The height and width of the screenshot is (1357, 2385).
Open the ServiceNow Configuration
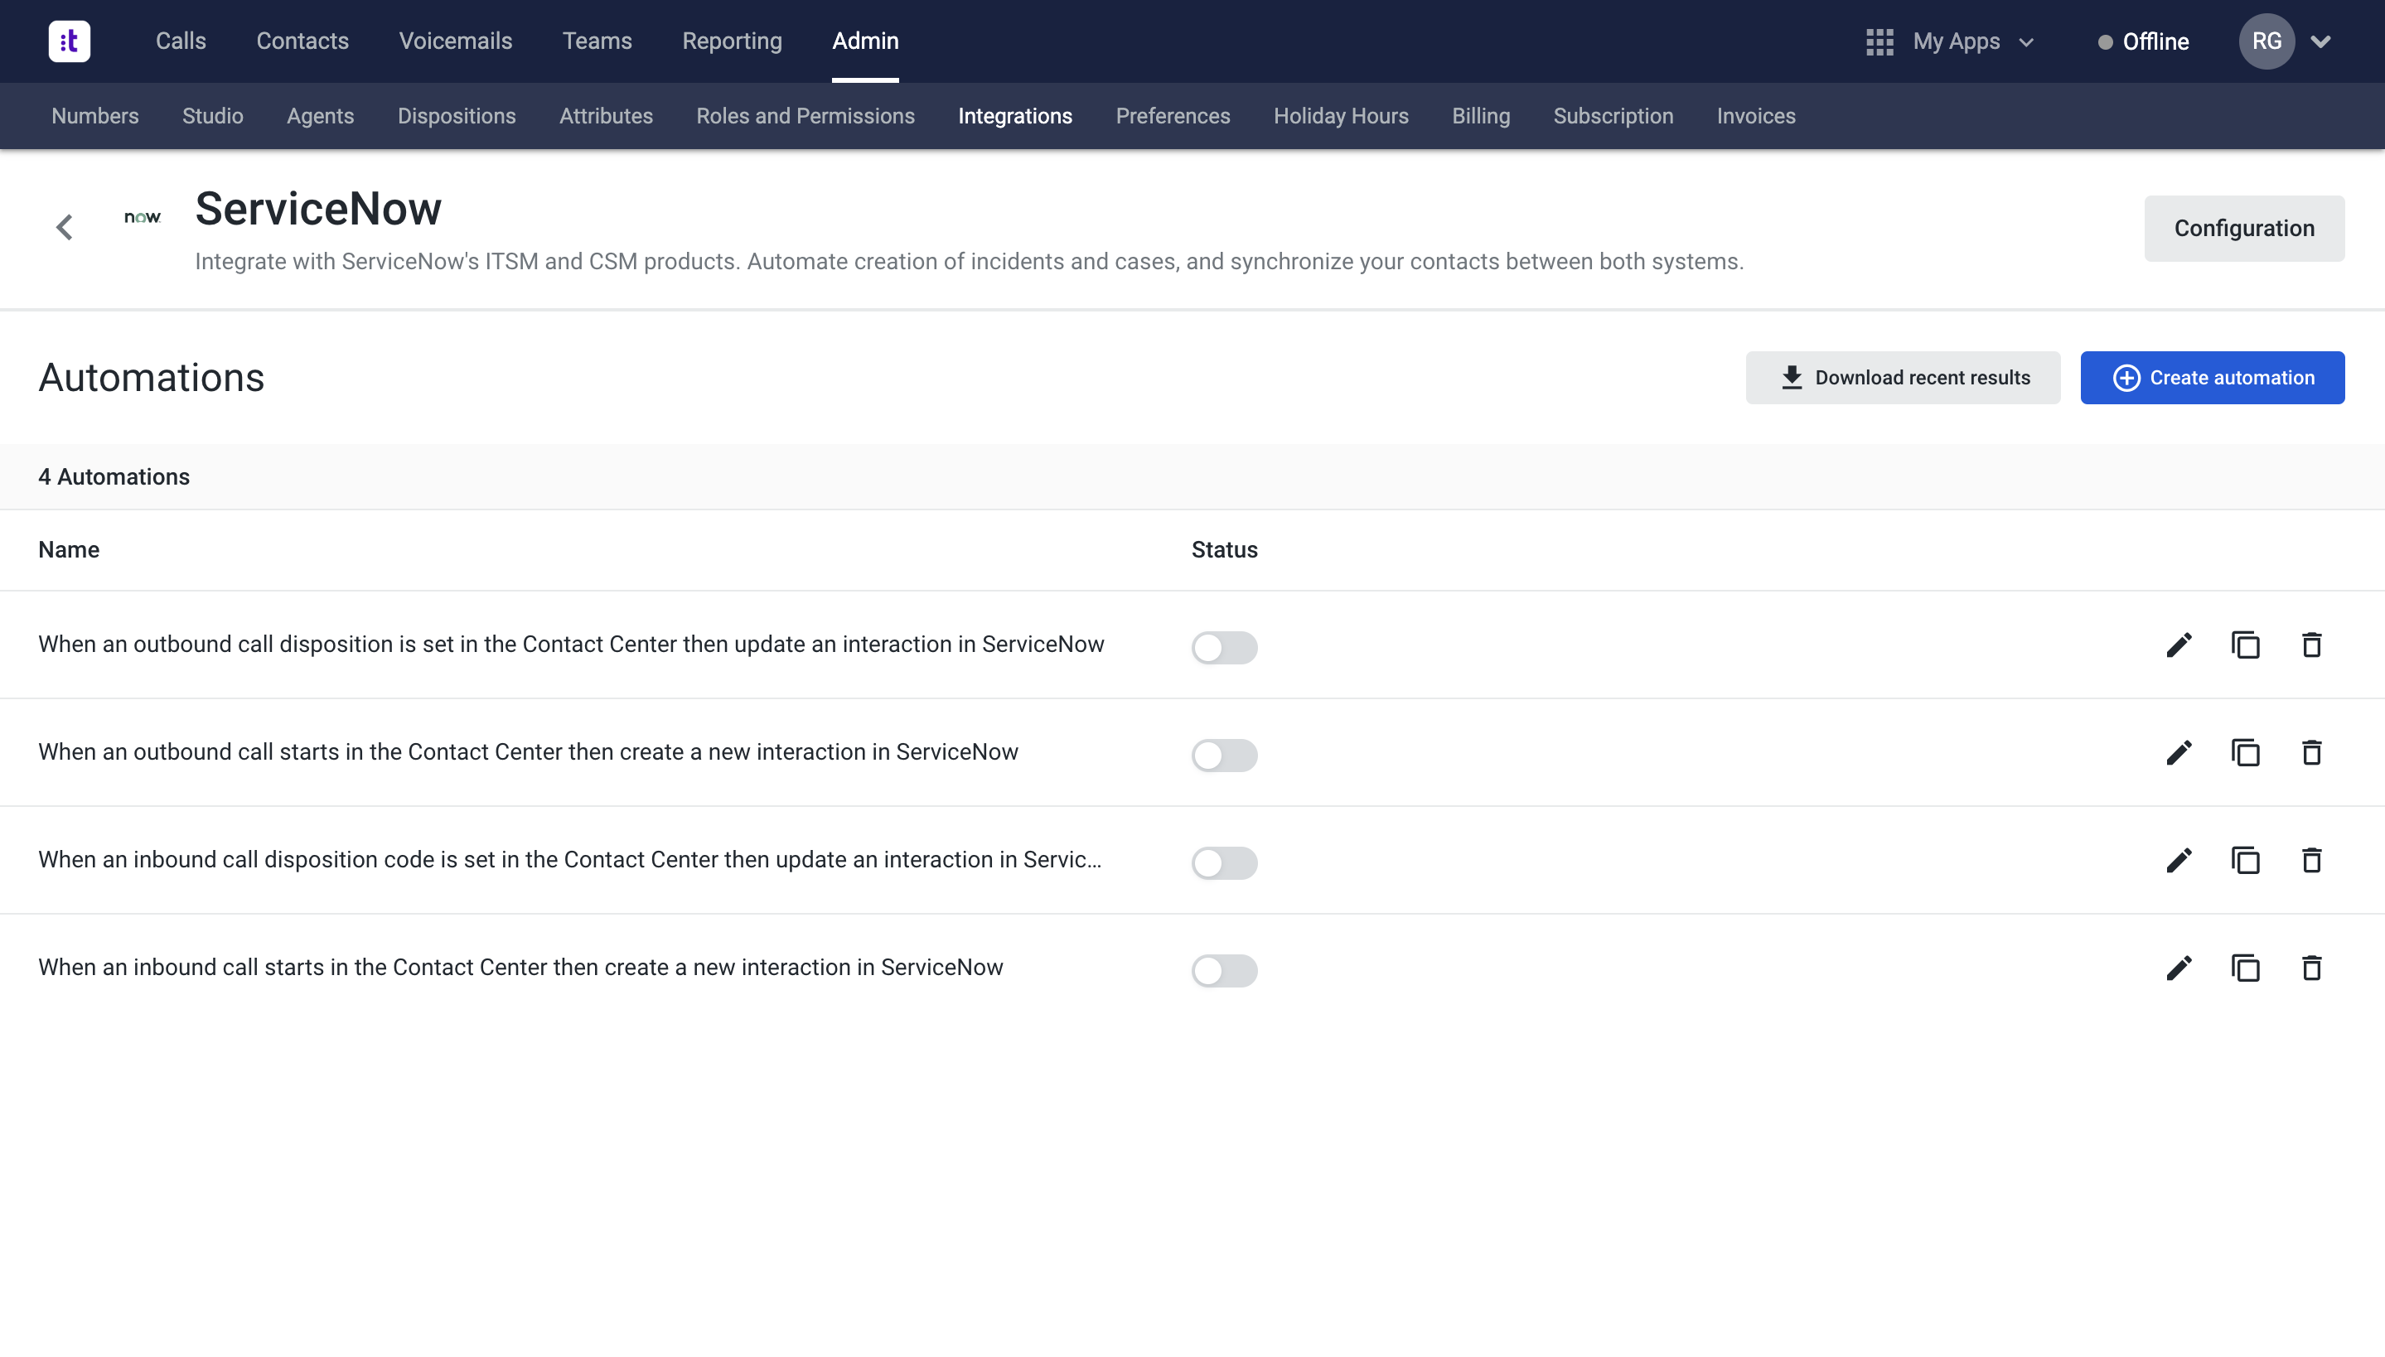pos(2242,227)
